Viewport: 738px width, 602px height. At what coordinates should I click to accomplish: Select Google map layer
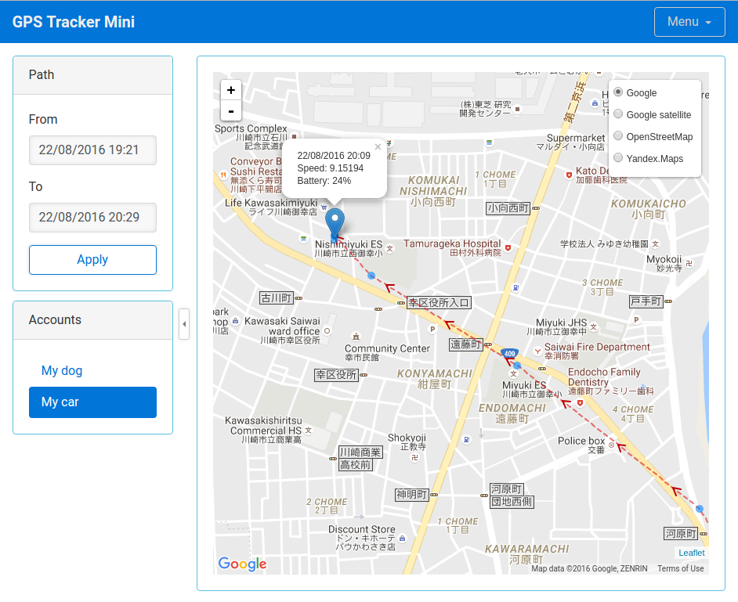coord(618,92)
